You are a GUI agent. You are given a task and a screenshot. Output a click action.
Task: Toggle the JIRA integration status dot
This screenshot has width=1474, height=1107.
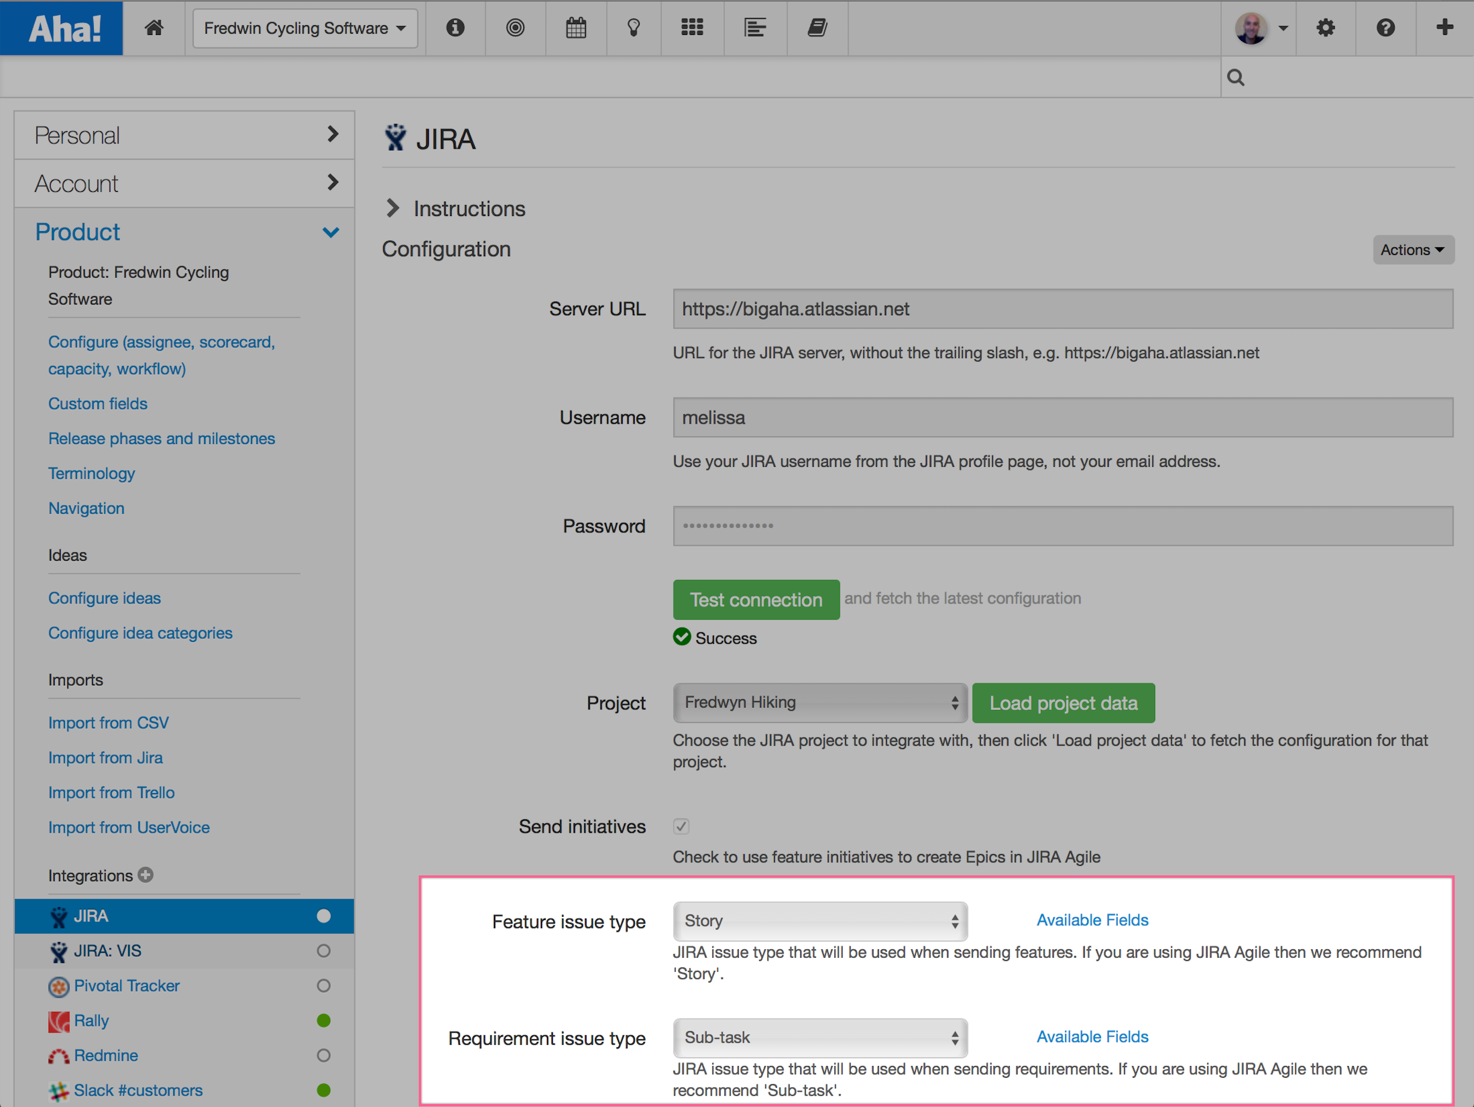324,916
